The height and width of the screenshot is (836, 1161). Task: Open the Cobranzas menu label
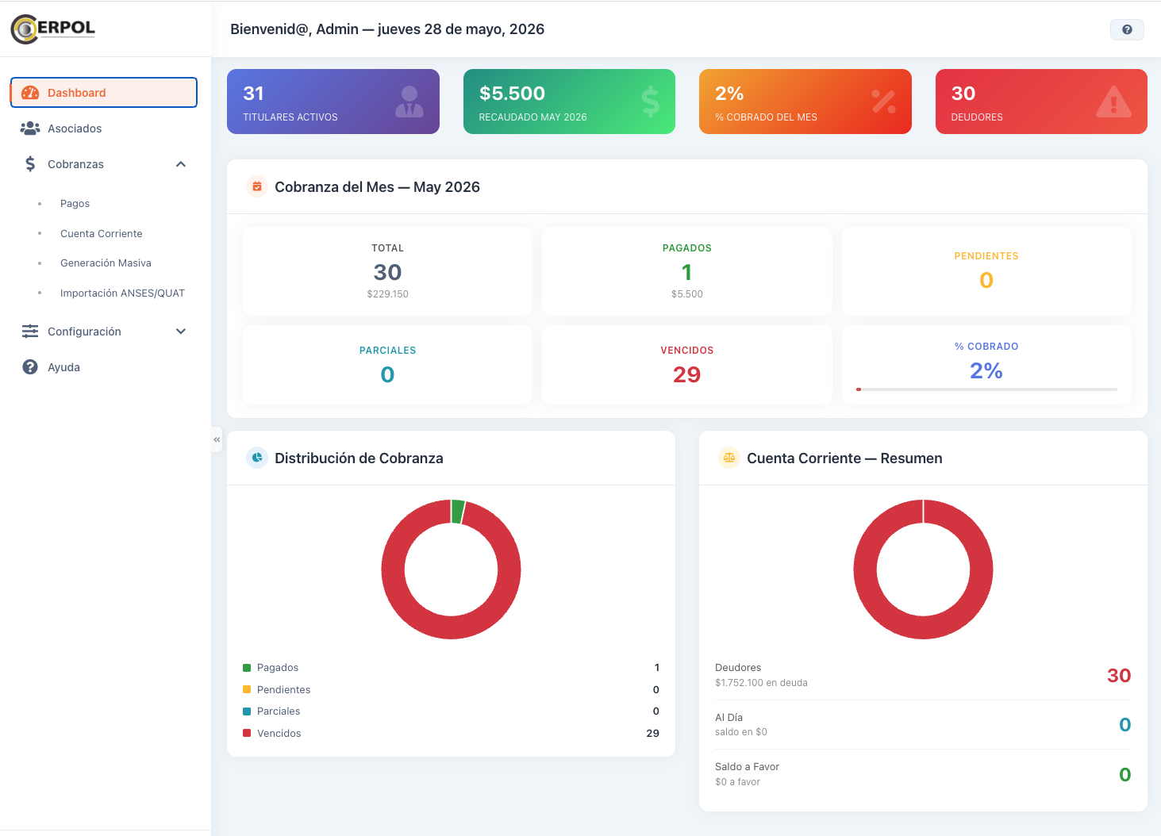tap(75, 164)
